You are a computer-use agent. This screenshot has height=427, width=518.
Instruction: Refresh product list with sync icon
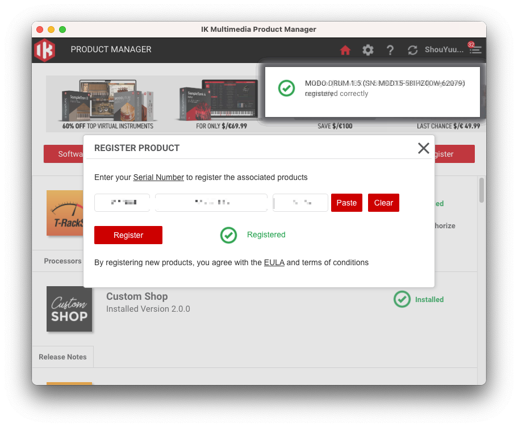412,50
